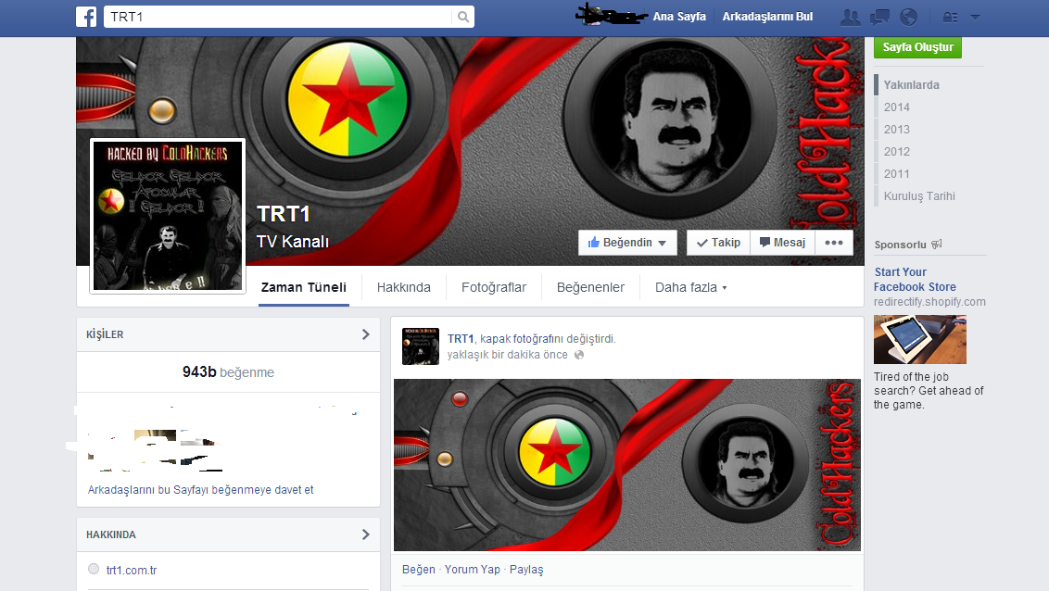Expand the account menu arrow

click(976, 18)
